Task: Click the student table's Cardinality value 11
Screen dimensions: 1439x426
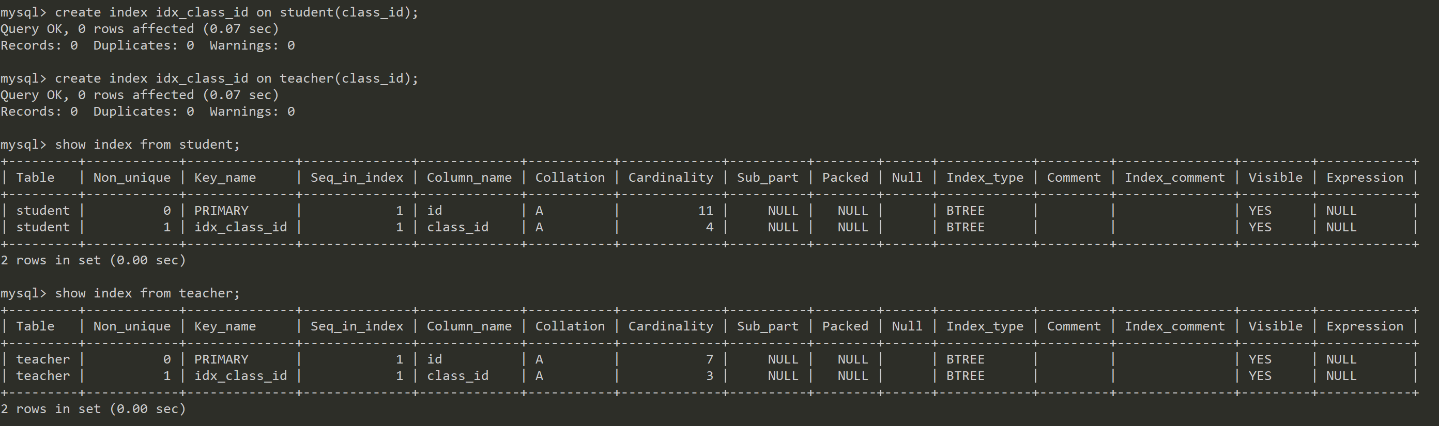Action: tap(705, 211)
